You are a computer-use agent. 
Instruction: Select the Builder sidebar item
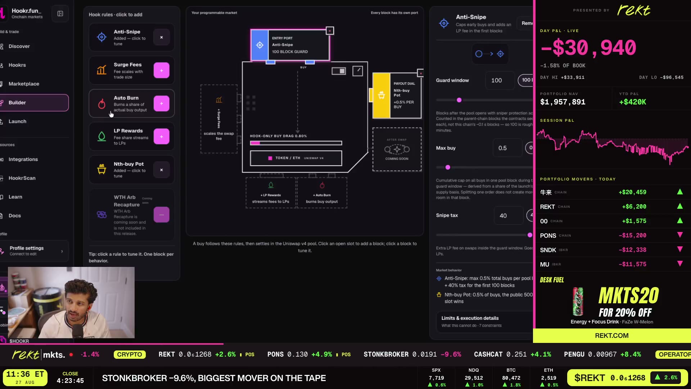(x=34, y=103)
